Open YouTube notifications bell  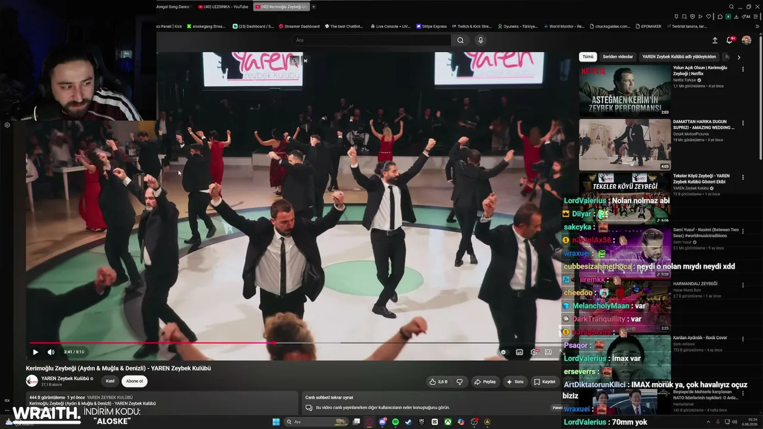pos(730,40)
